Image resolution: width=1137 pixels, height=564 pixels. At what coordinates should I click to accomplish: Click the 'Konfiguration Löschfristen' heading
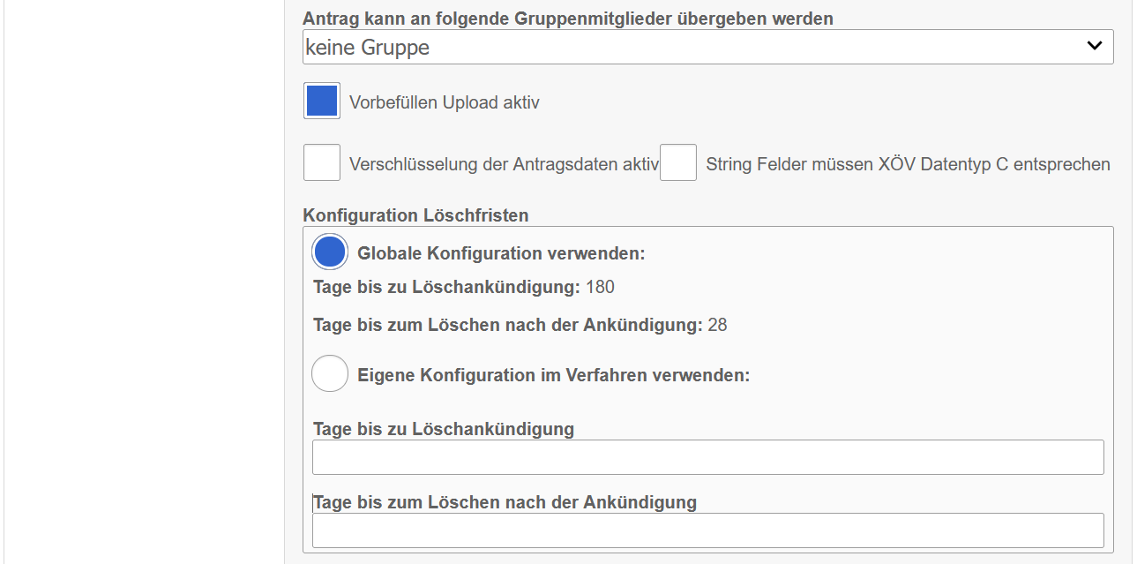pos(415,215)
